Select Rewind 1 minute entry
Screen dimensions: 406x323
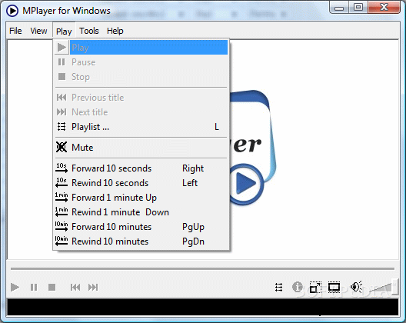(x=141, y=212)
